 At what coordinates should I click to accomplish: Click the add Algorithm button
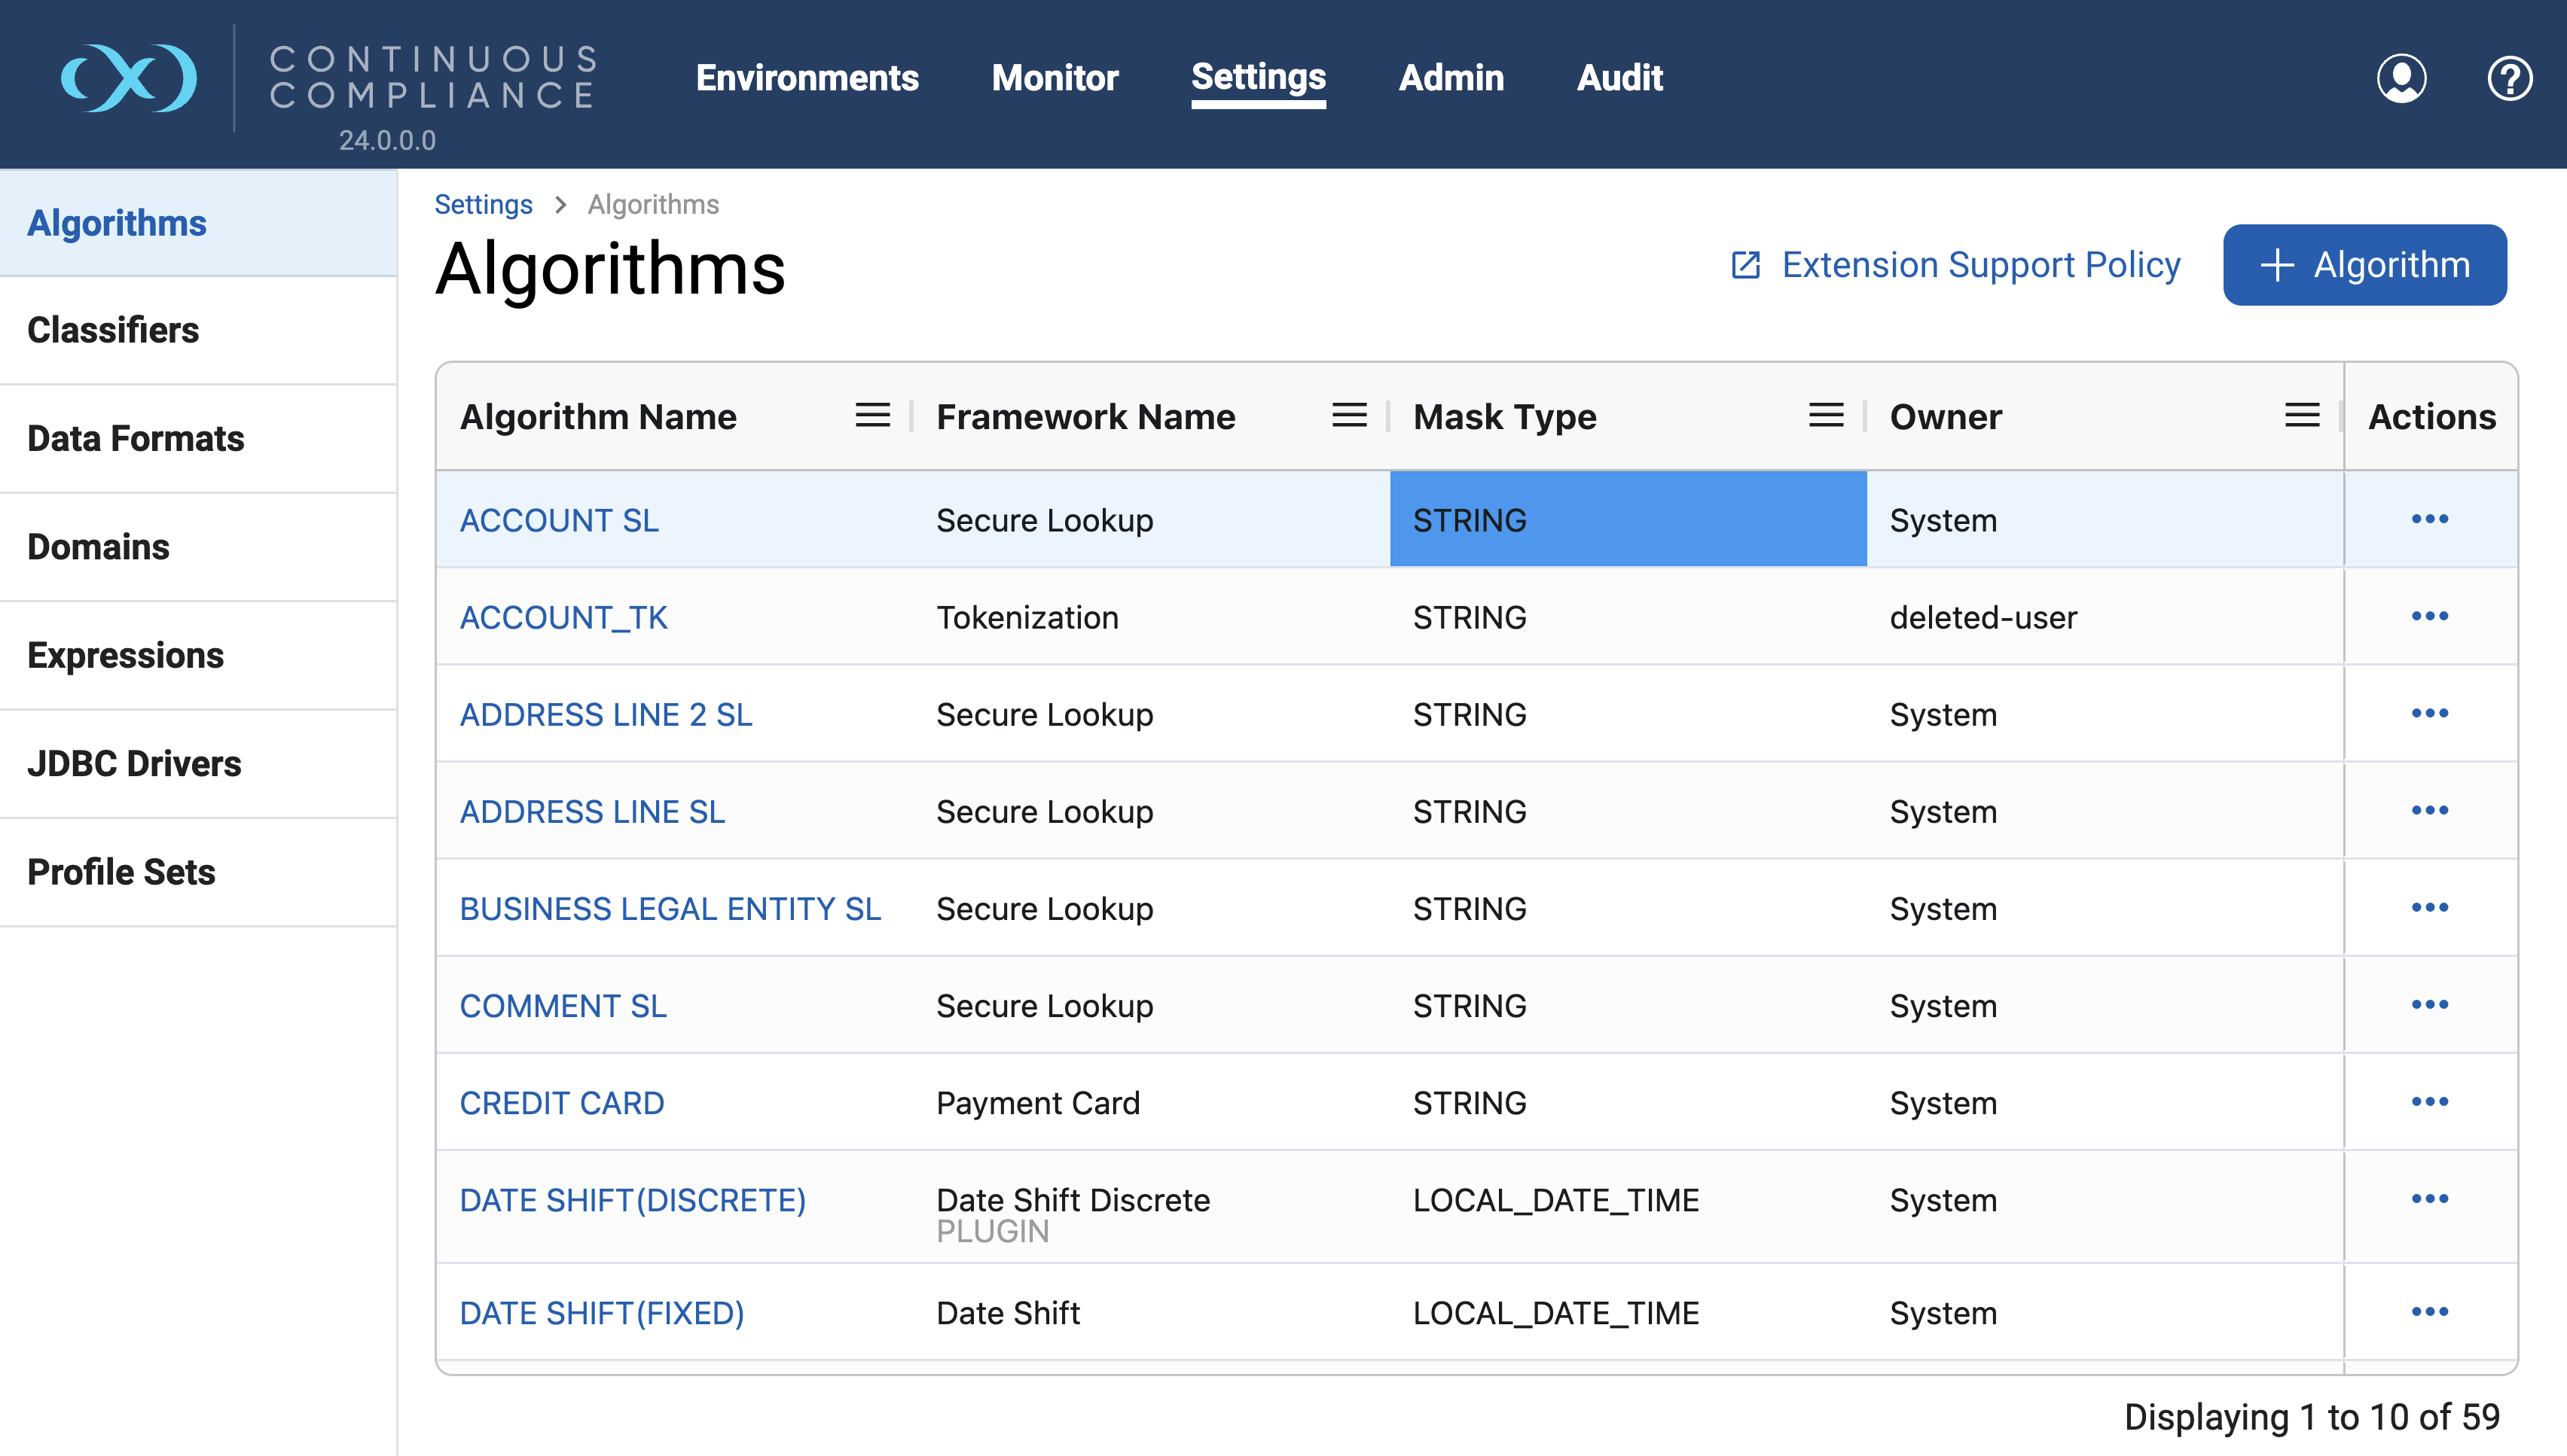tap(2364, 265)
